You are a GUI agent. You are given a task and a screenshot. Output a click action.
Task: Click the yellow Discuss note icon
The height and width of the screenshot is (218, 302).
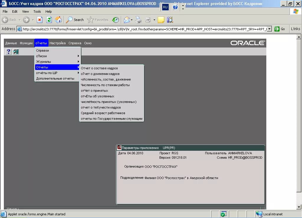[161, 20]
